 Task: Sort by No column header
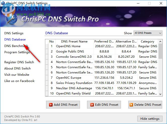(52, 41)
